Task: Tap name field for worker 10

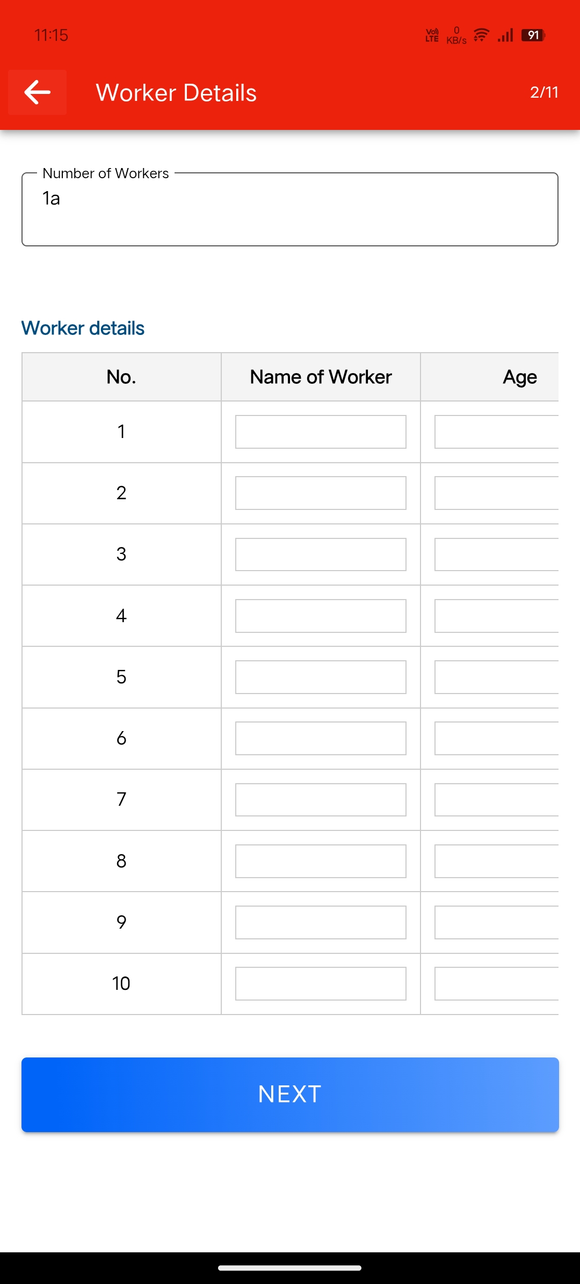Action: [321, 983]
